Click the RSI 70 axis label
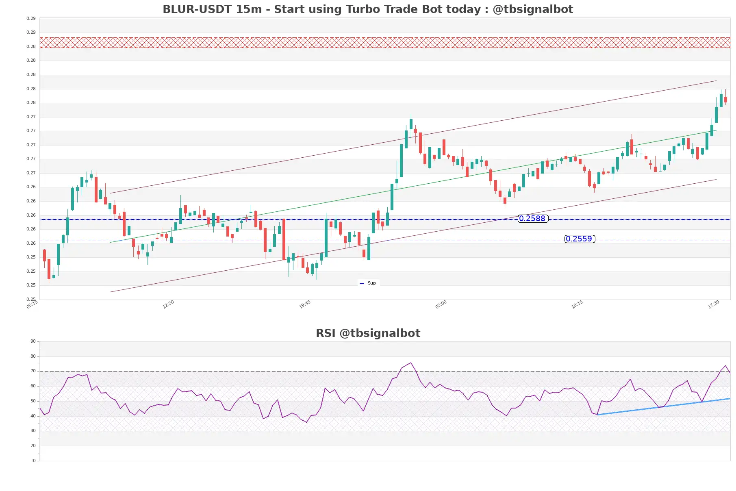736x491 pixels. (x=33, y=371)
